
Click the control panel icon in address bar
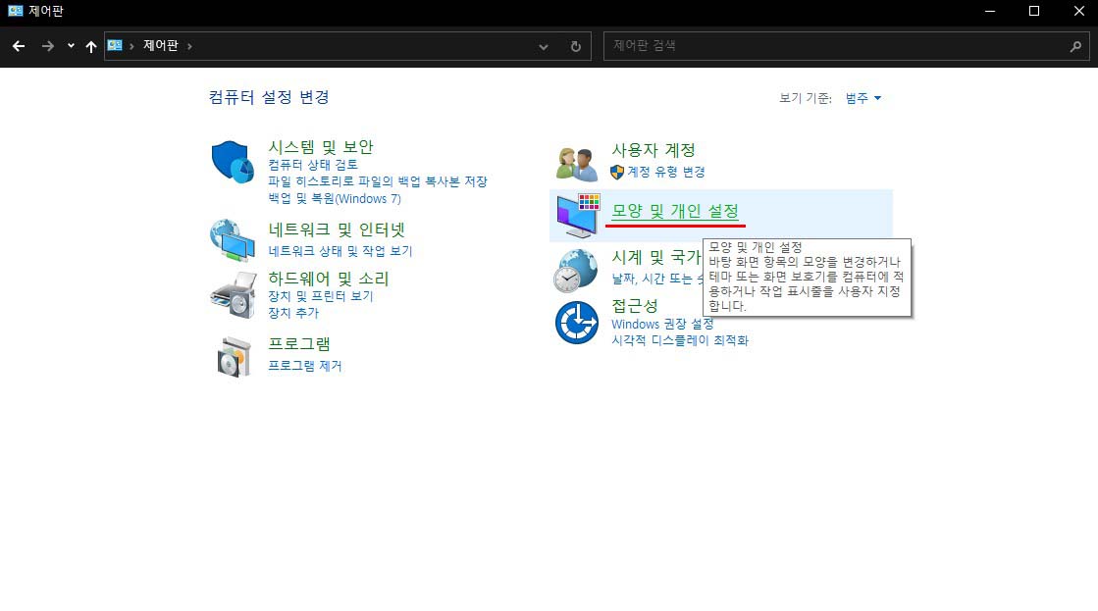[x=115, y=45]
